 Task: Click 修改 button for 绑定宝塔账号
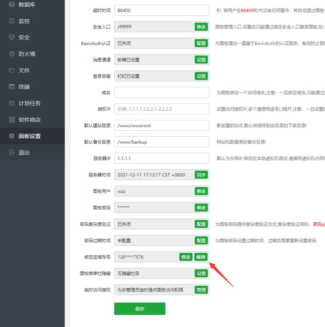tap(186, 257)
